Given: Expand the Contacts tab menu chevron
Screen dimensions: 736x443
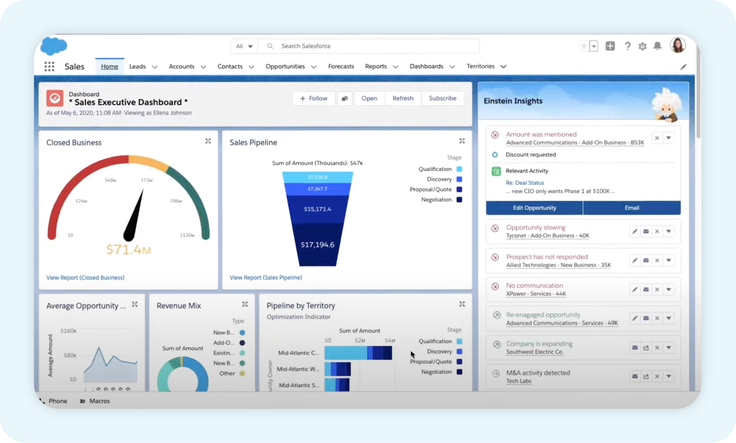Looking at the screenshot, I should 251,67.
